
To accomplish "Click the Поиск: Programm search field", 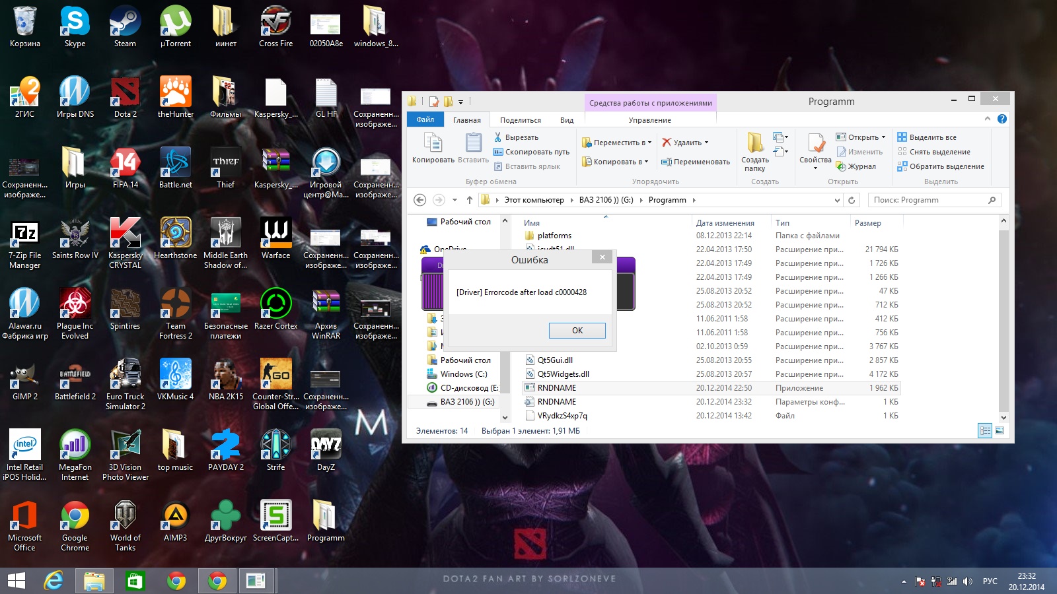I will pos(933,200).
